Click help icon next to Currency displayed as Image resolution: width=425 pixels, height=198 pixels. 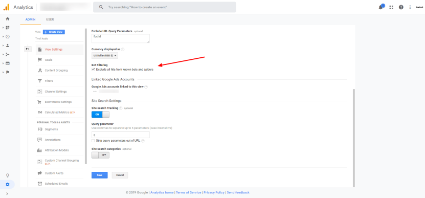point(123,49)
